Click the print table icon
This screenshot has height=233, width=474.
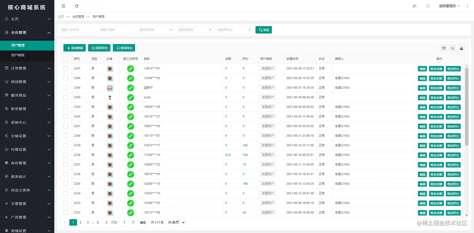[x=452, y=48]
